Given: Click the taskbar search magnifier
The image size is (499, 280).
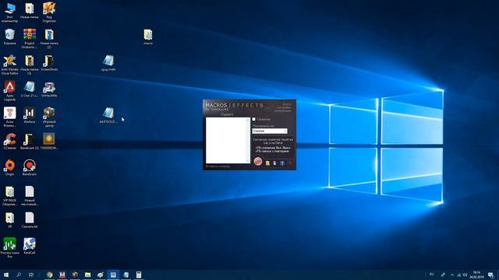Looking at the screenshot, I should pyautogui.click(x=19, y=275).
